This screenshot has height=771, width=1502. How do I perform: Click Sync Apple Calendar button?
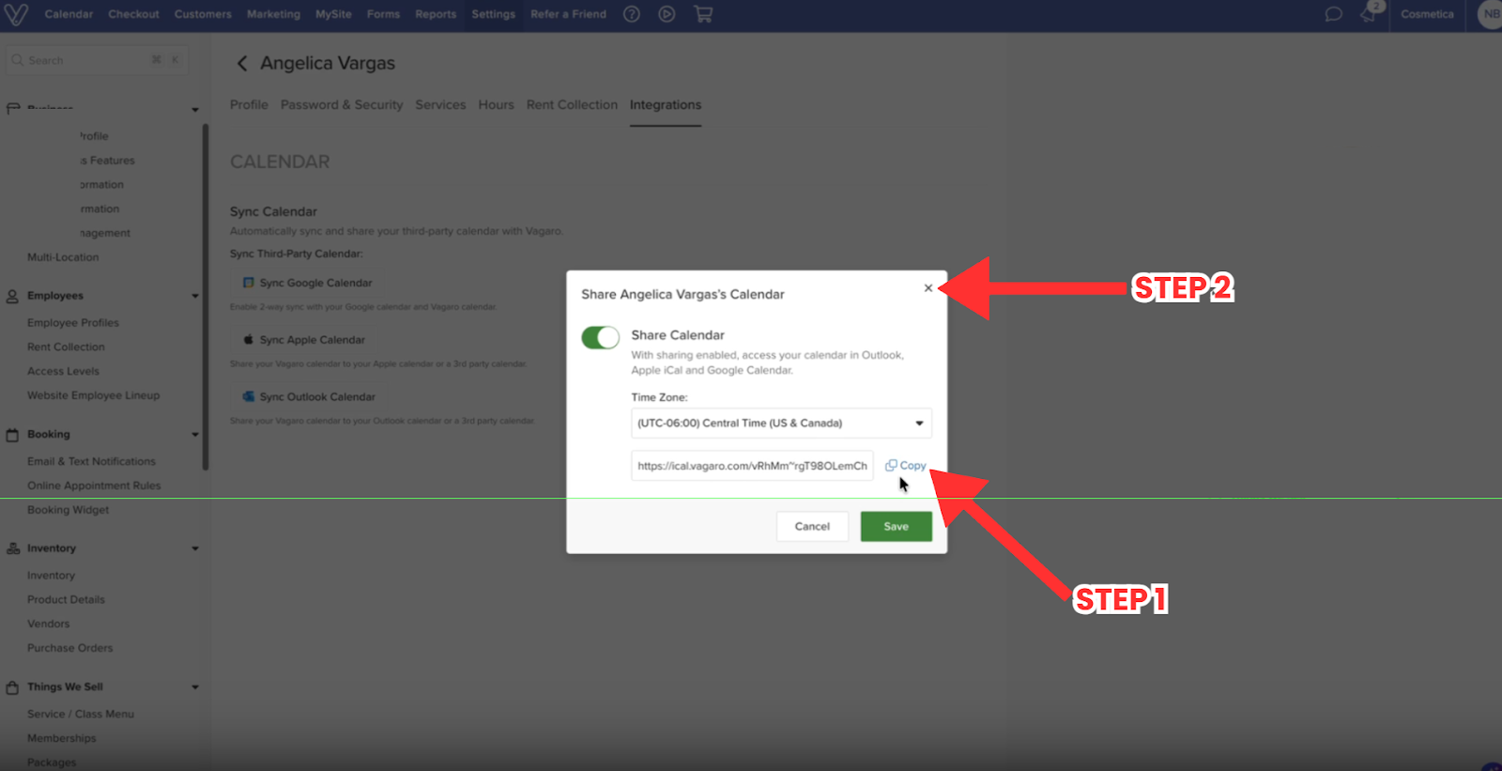304,340
